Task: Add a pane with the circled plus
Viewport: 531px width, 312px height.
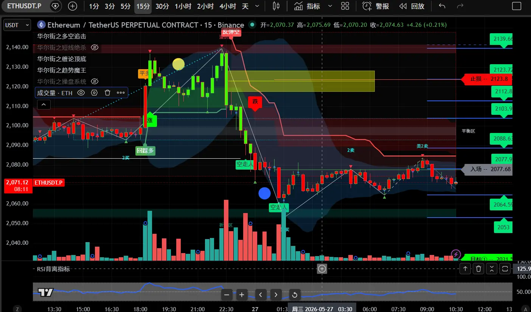Action: coord(322,269)
